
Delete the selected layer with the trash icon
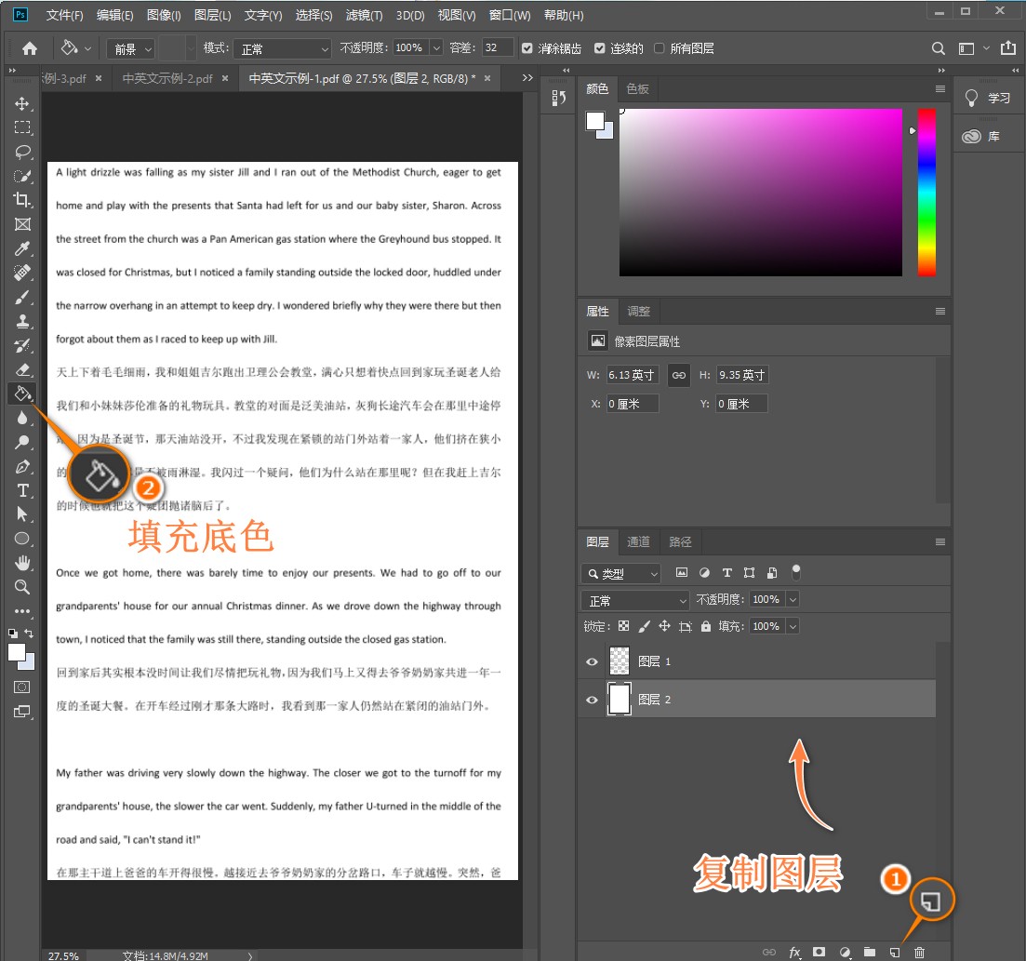pos(919,953)
